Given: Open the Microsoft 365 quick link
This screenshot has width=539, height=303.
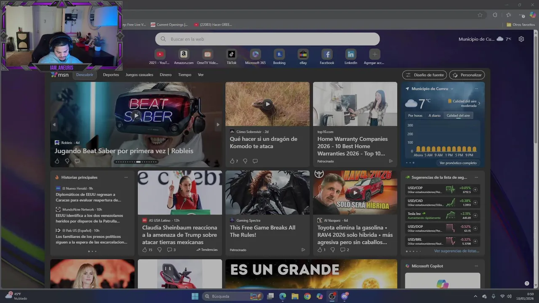Looking at the screenshot, I should click(x=255, y=54).
